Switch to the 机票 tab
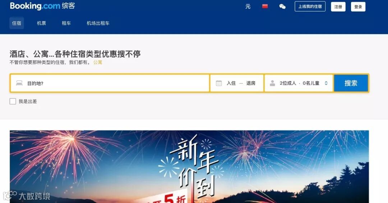The image size is (388, 203). tap(42, 23)
